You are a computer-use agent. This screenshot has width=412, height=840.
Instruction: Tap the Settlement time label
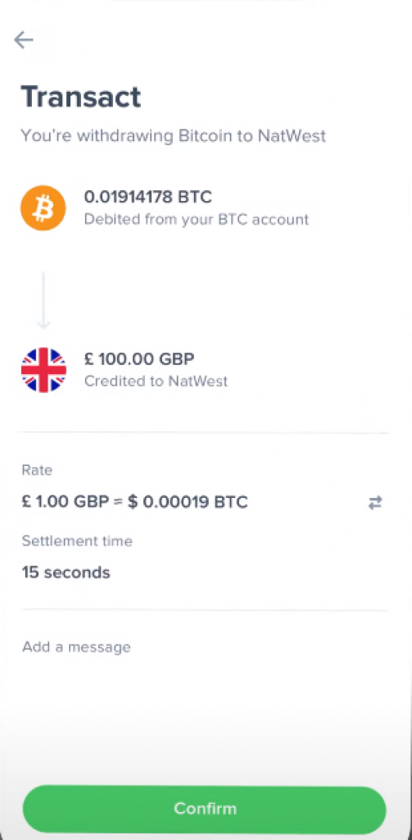(77, 541)
